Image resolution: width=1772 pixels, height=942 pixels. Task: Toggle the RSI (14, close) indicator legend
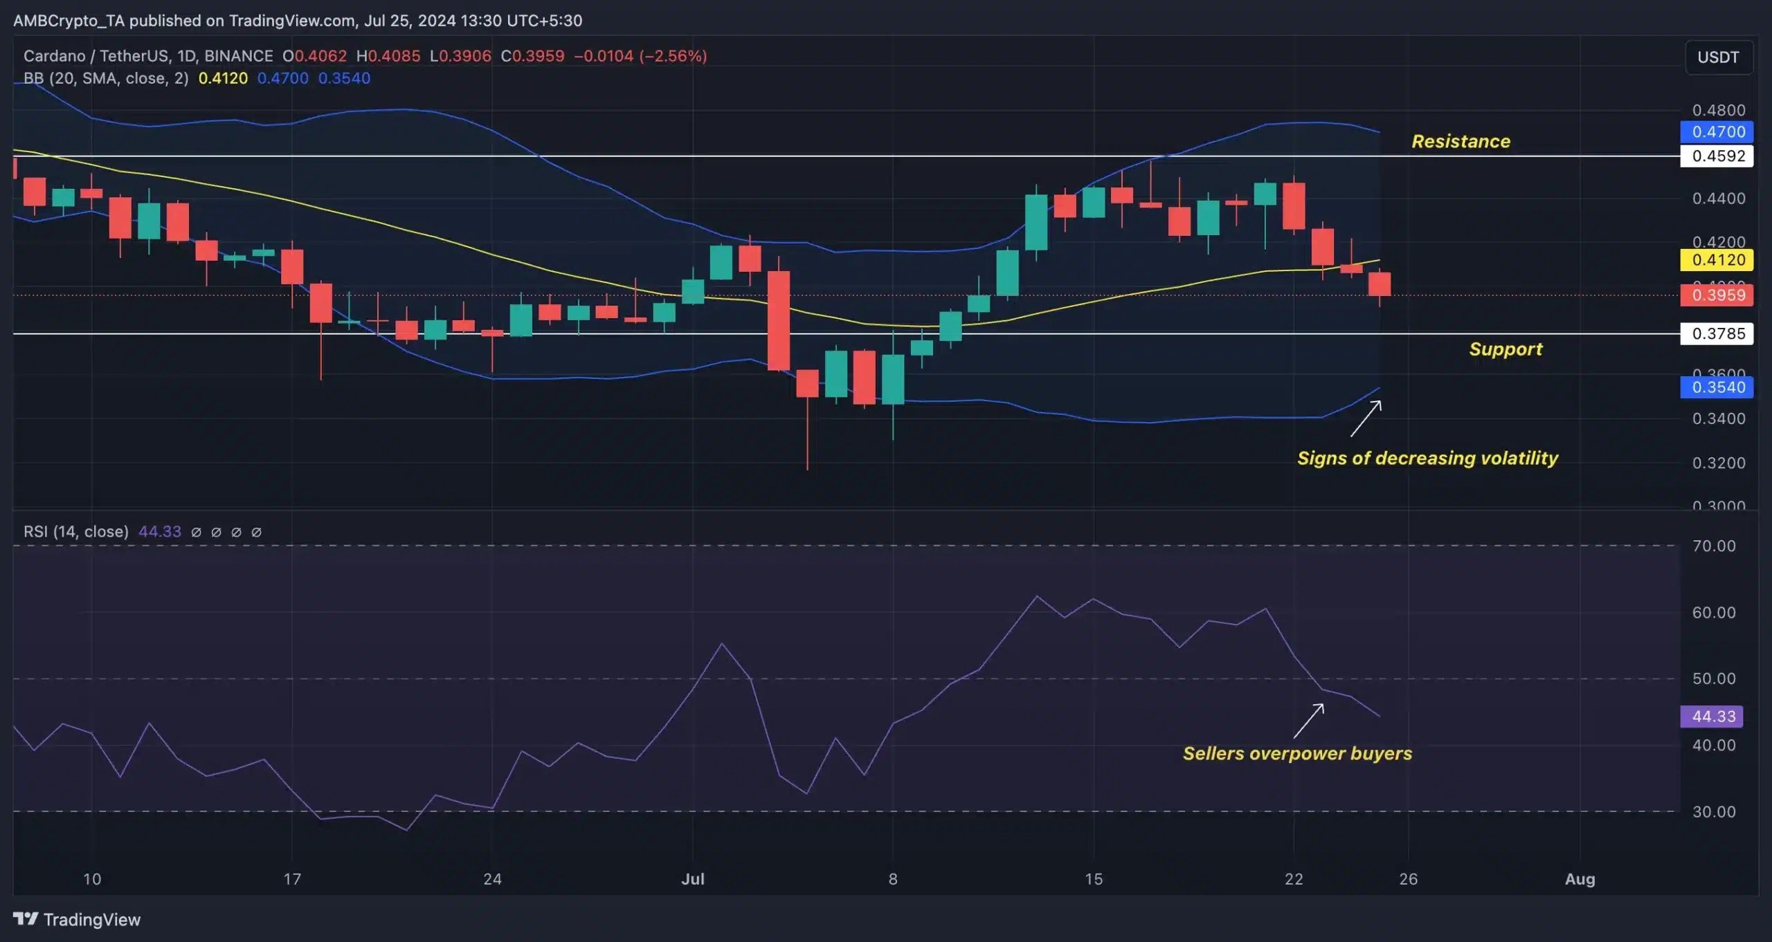[76, 532]
